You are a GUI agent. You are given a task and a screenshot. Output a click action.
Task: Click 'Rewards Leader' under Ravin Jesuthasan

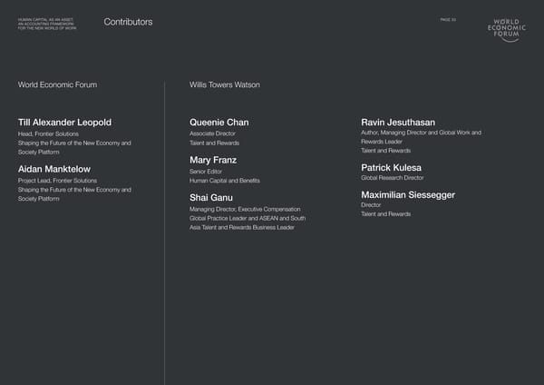point(382,142)
